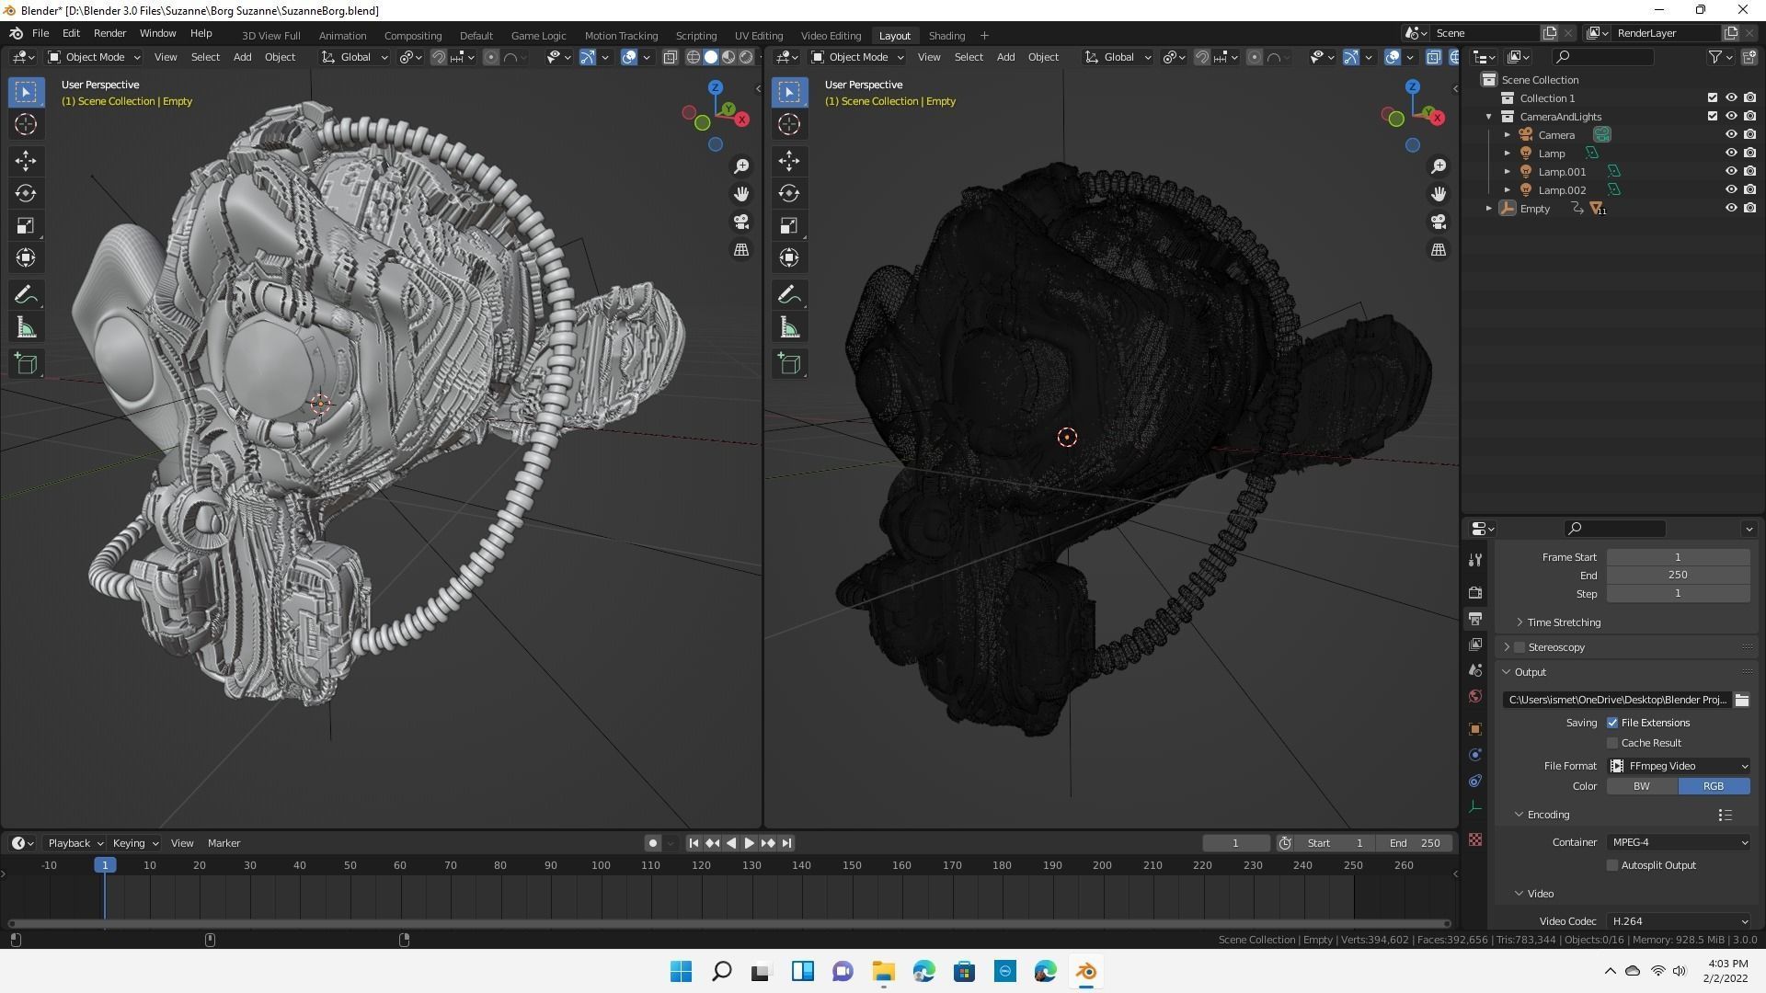Select the Transform tool in left viewport
This screenshot has width=1766, height=993.
(x=26, y=257)
